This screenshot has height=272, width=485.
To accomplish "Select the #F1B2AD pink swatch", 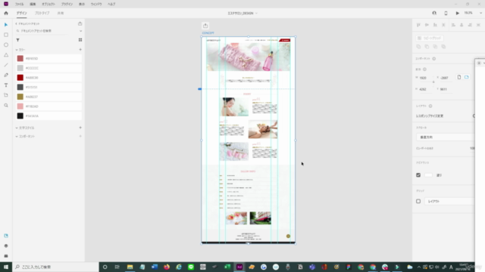I will [20, 107].
